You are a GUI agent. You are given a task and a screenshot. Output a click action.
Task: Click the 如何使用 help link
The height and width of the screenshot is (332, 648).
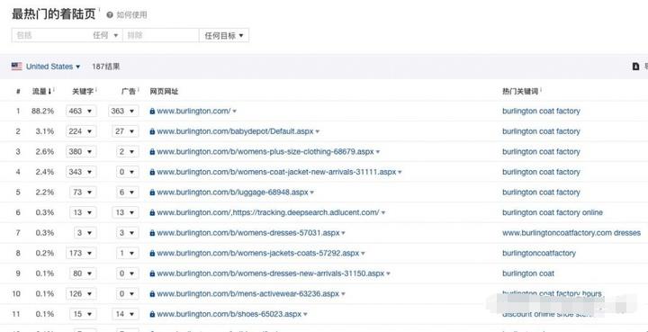tap(131, 15)
